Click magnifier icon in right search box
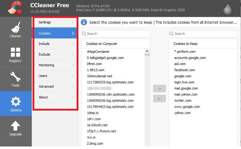 click(x=171, y=34)
